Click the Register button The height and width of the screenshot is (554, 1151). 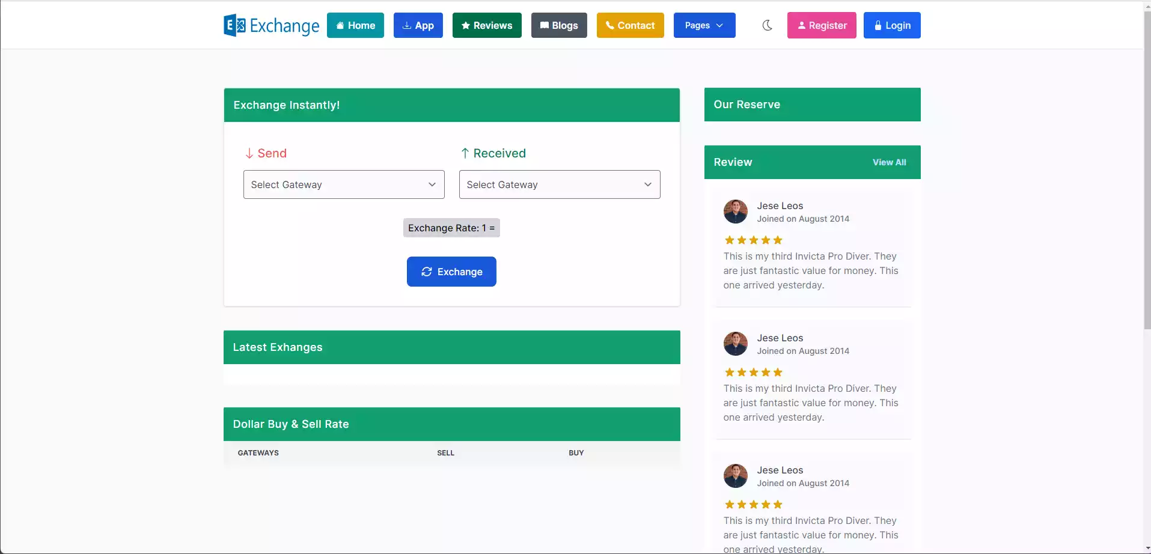pos(821,25)
